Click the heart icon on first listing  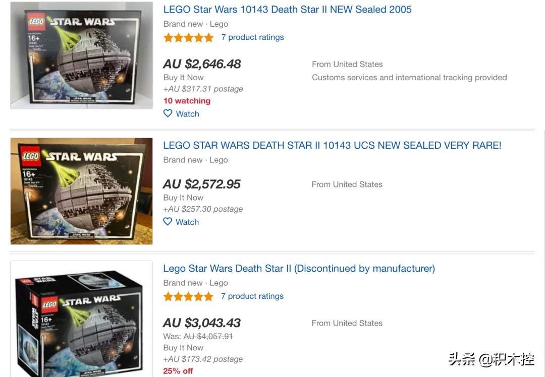point(168,114)
